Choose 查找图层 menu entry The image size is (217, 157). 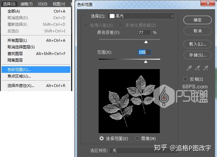pos(36,53)
